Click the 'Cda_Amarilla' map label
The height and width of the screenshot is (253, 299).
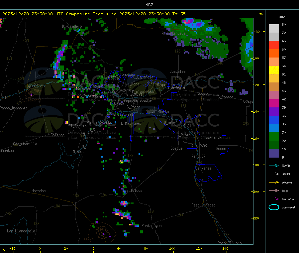tap(25, 144)
